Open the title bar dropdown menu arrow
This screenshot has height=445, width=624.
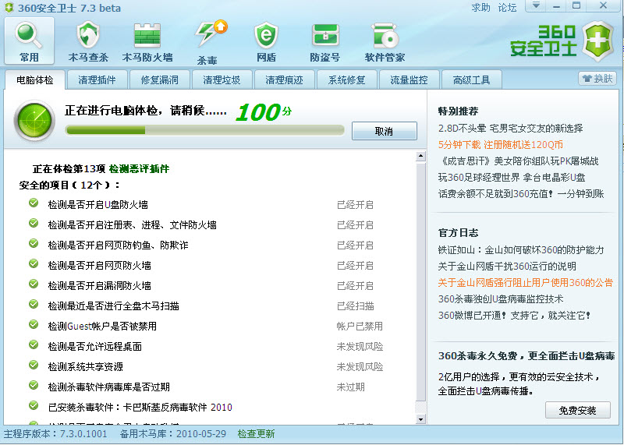(535, 6)
